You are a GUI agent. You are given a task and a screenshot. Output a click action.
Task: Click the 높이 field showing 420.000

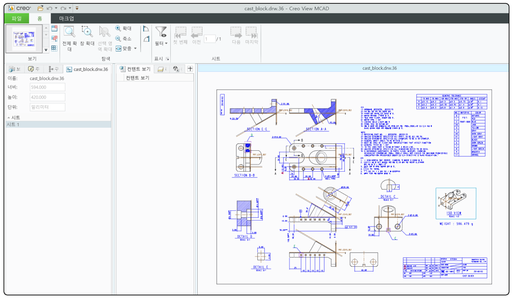(47, 97)
